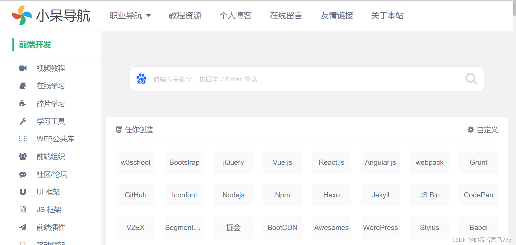Open the V2EX link
The image size is (516, 245).
pos(136,227)
